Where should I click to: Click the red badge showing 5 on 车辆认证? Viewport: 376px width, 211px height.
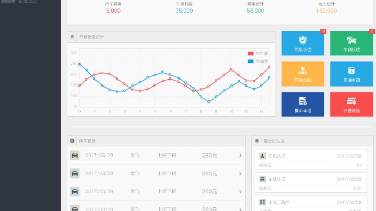click(x=372, y=31)
